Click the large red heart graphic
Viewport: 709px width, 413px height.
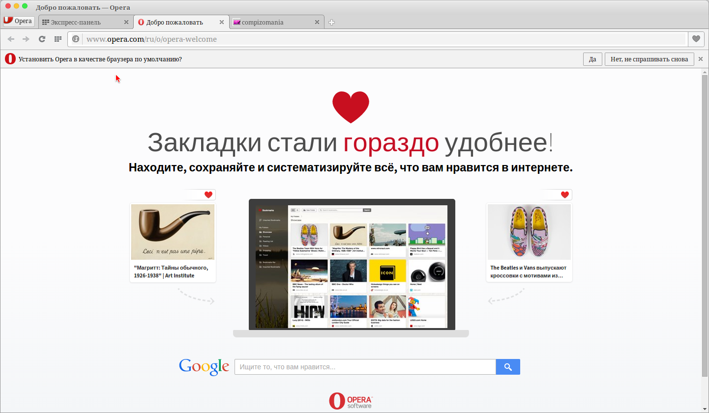click(x=351, y=107)
